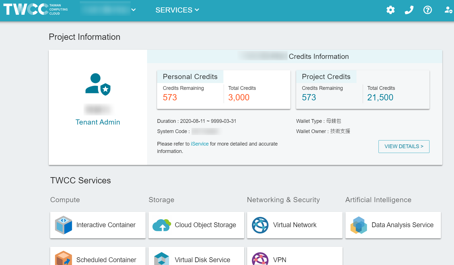Follow the iService link
Screen dimensions: 454x265
pyautogui.click(x=199, y=144)
